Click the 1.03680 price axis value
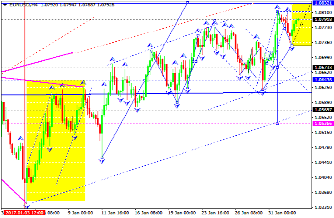The image size is (334, 218). (324, 193)
